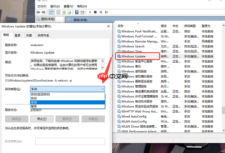Viewport: 225px width, 153px height.
Task: Click the greyed 恢复(R) button
Action: point(93,119)
